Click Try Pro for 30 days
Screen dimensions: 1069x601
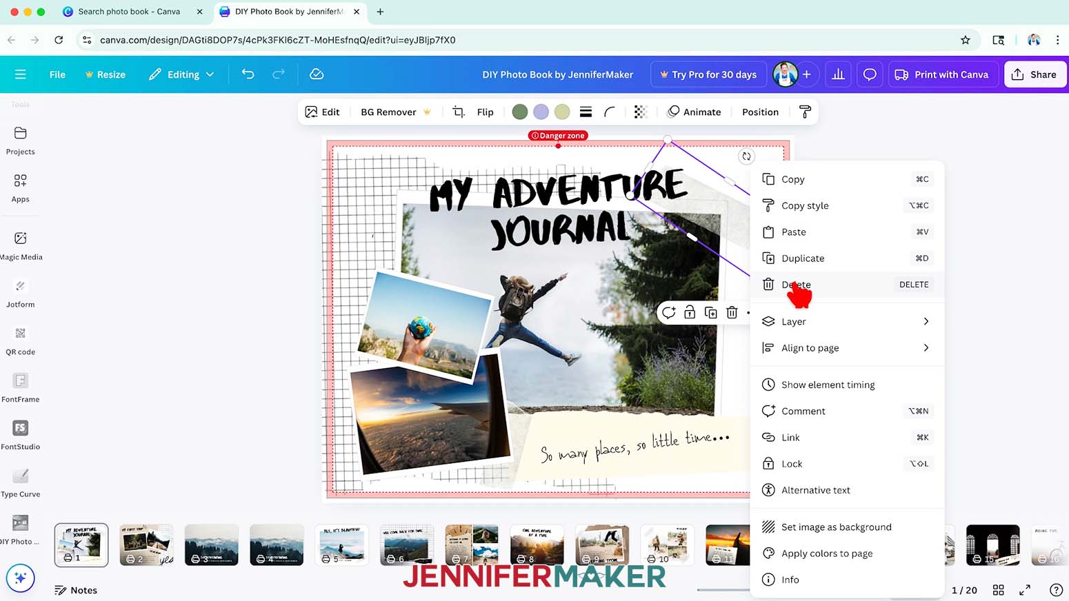pyautogui.click(x=708, y=74)
